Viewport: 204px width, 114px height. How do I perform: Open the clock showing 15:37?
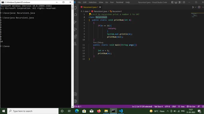point(190,111)
